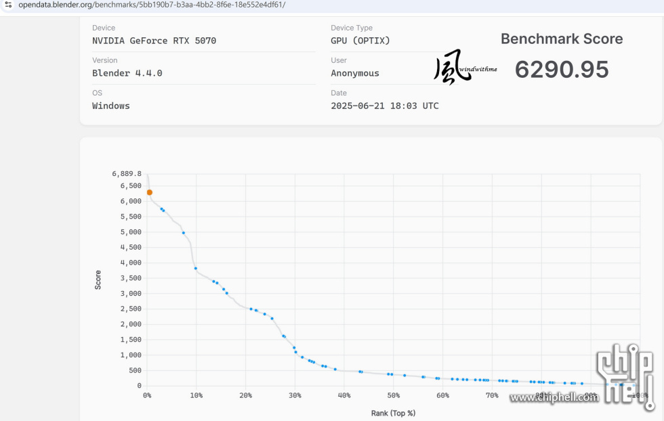Click the "10%" rank axis label
The width and height of the screenshot is (664, 421).
[x=196, y=395]
